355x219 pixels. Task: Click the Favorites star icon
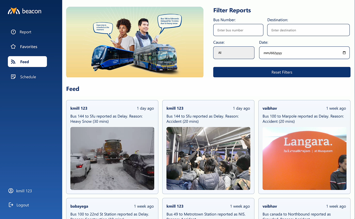[x=13, y=46]
